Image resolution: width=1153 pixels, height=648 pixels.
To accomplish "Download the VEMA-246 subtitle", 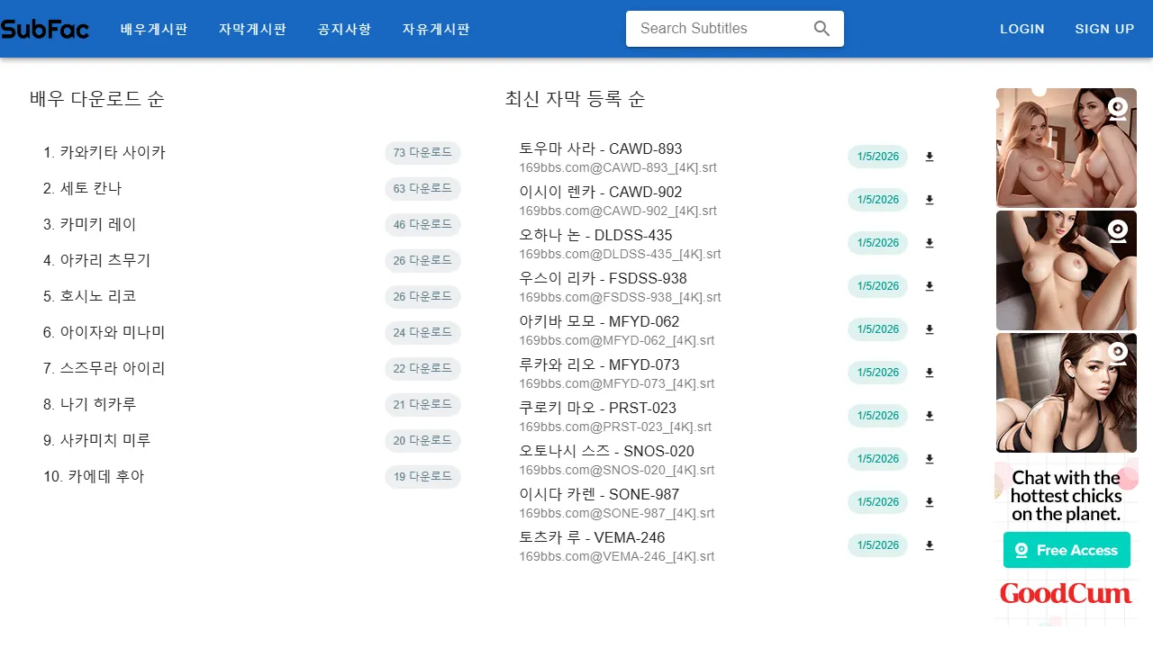I will click(x=929, y=545).
